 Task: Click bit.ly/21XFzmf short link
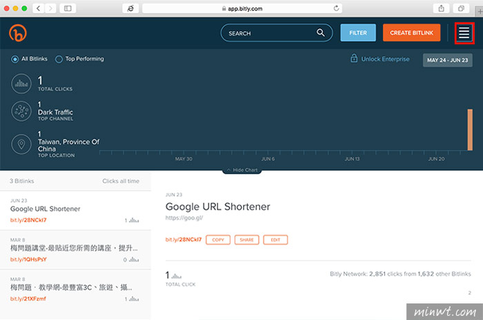pyautogui.click(x=28, y=299)
